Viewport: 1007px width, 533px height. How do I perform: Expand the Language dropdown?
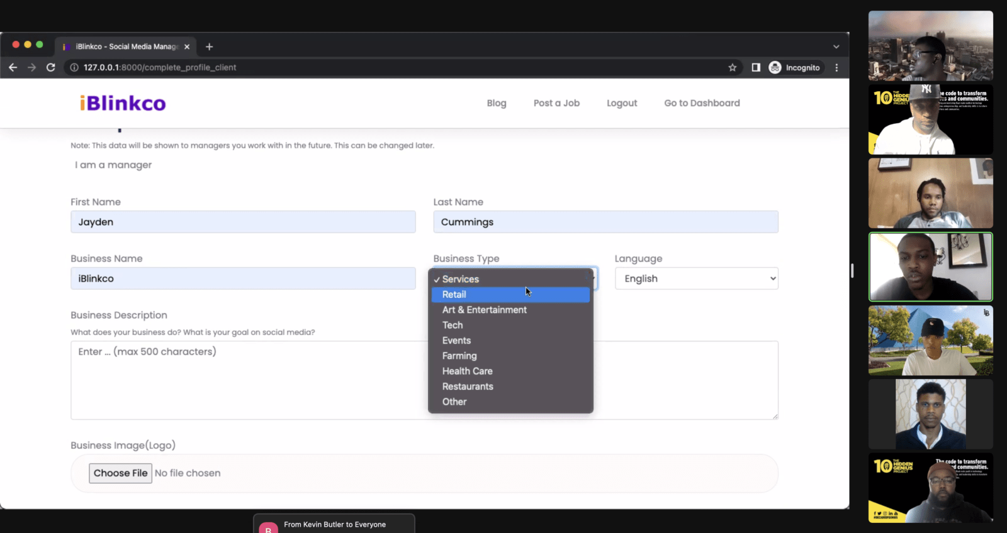696,278
